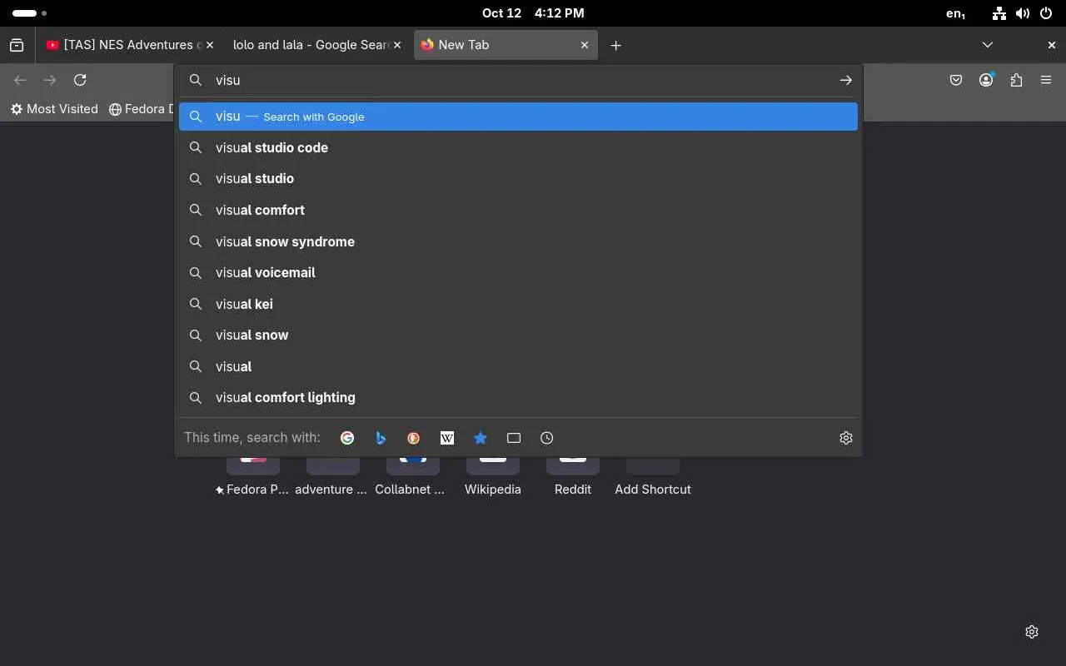Viewport: 1066px width, 666px height.
Task: Open the Extensions puzzle icon
Action: coord(1016,80)
